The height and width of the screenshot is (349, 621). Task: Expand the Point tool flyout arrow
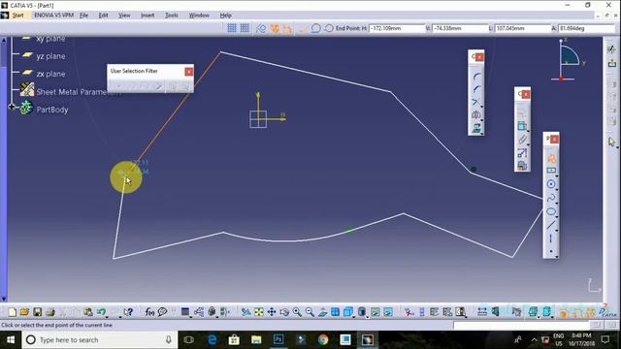[x=557, y=256]
